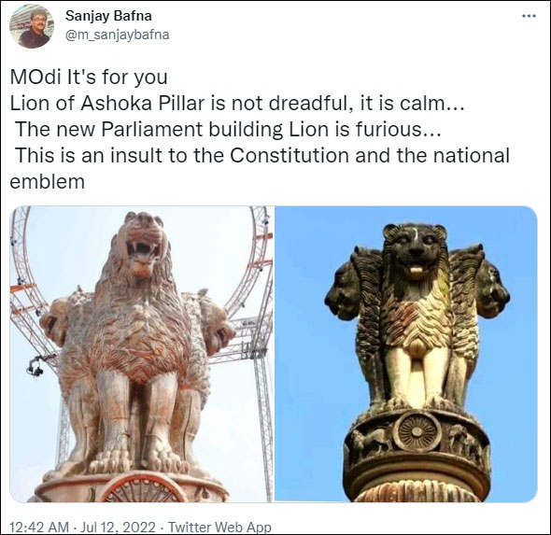Click the Ashoka Chakra wheel on right pillar

(x=417, y=431)
